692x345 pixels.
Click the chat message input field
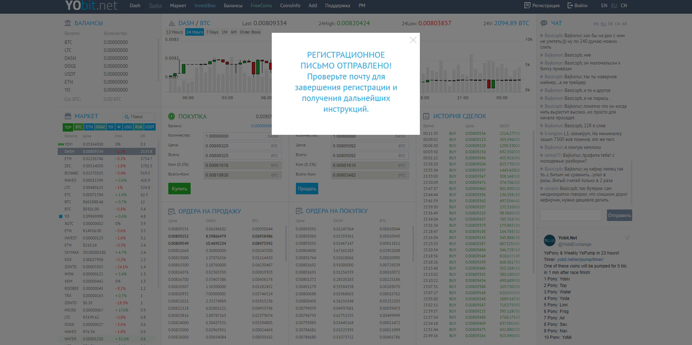(x=571, y=215)
